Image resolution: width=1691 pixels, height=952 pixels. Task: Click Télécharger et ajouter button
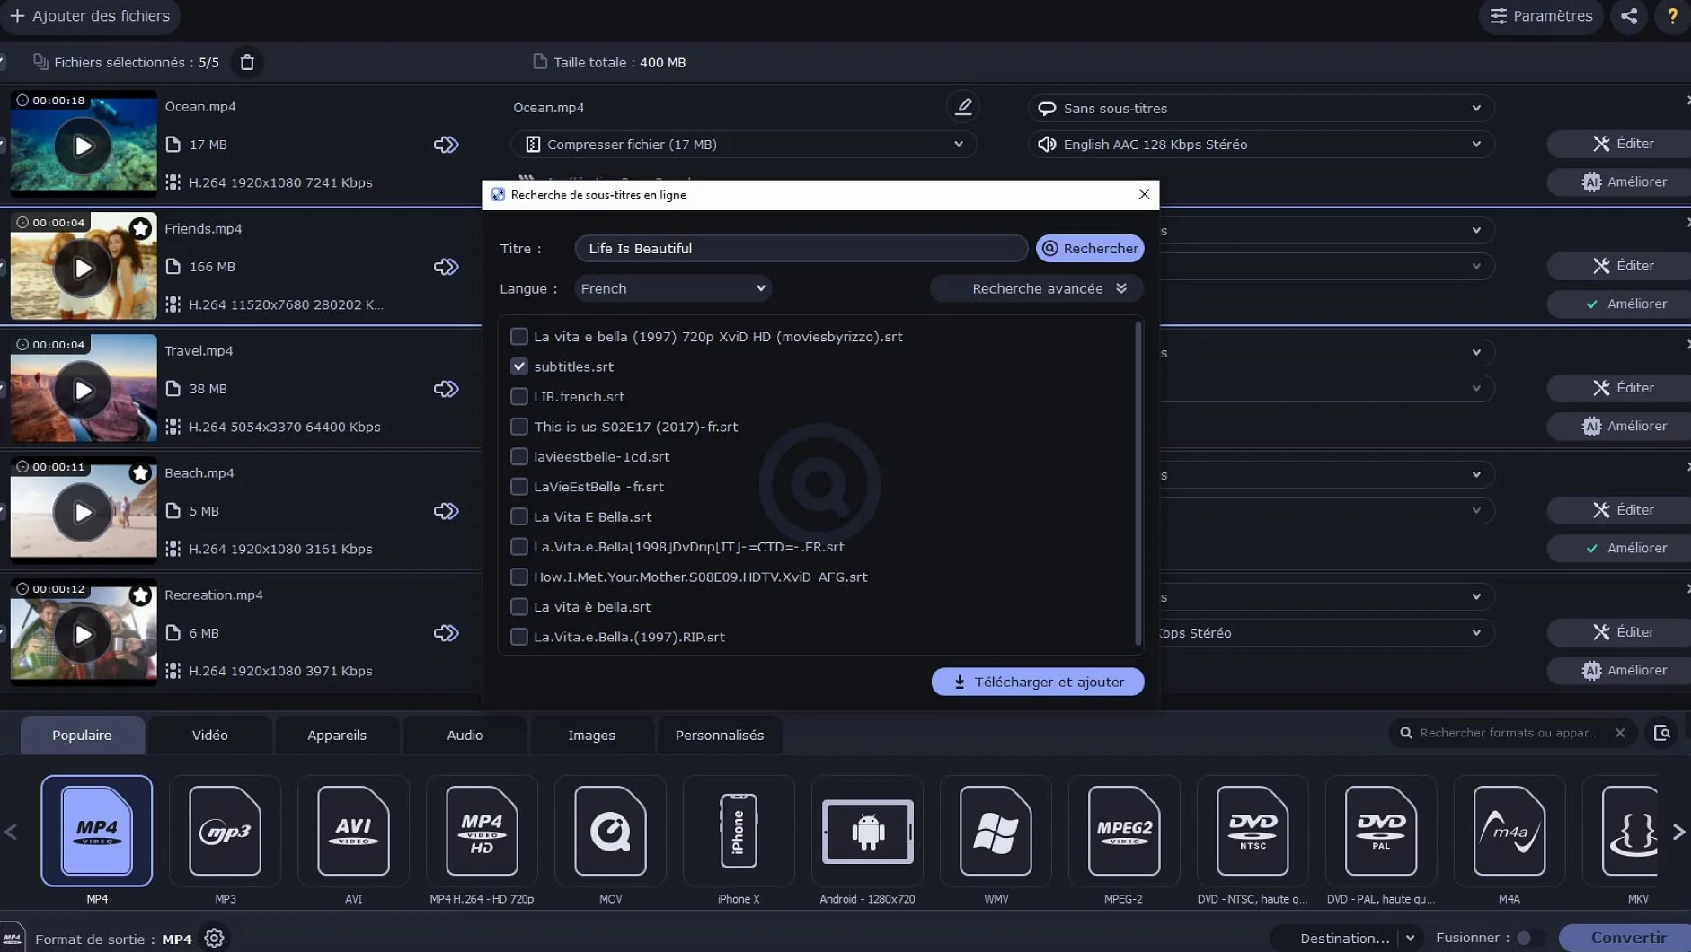coord(1038,682)
